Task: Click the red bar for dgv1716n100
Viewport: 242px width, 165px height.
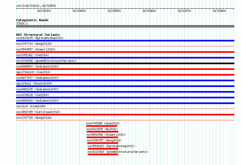Action: [125, 75]
